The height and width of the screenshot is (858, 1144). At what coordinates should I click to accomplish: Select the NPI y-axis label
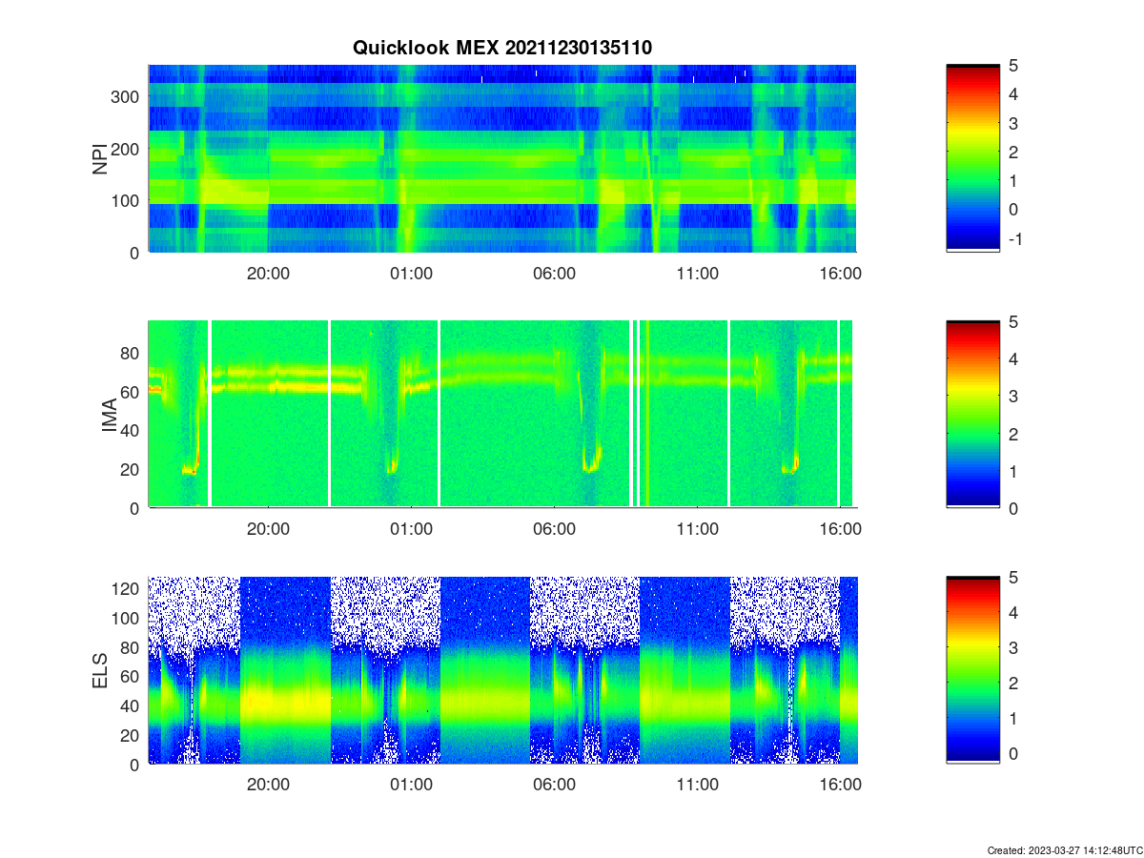[100, 158]
